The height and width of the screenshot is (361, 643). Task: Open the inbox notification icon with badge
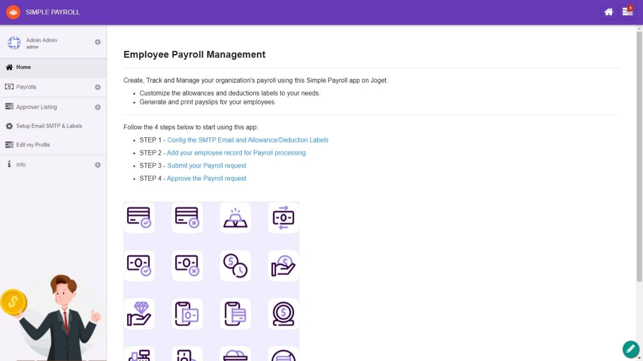[x=627, y=12]
